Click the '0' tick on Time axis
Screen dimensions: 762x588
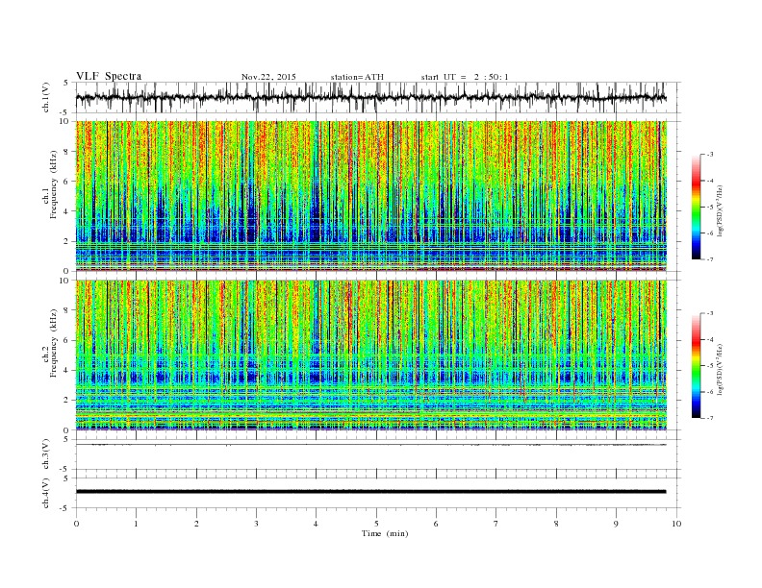pos(76,524)
